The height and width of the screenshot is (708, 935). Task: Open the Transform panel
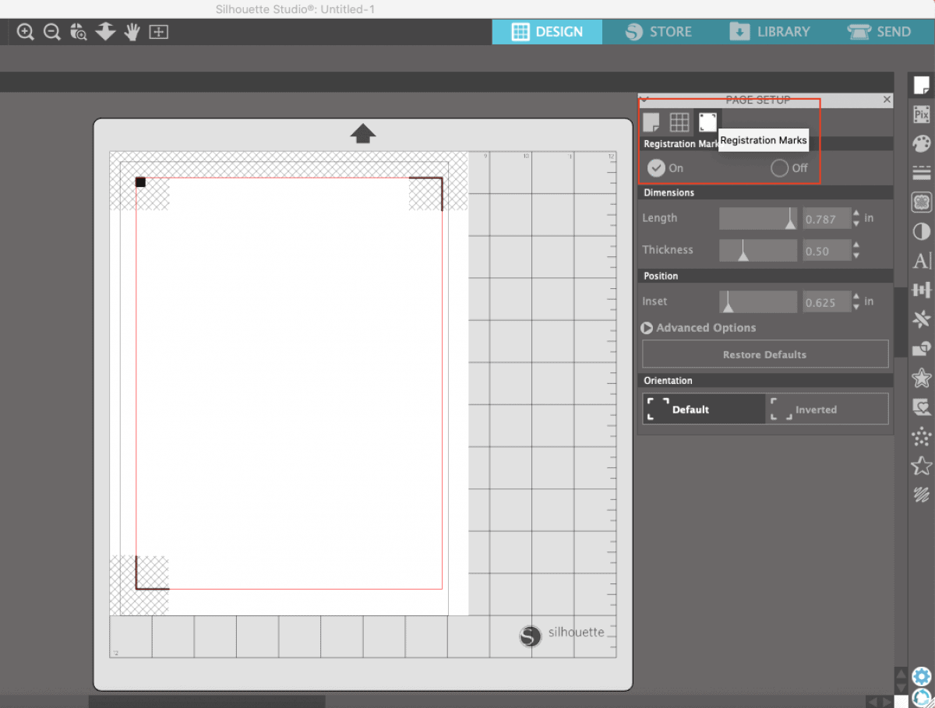click(922, 289)
